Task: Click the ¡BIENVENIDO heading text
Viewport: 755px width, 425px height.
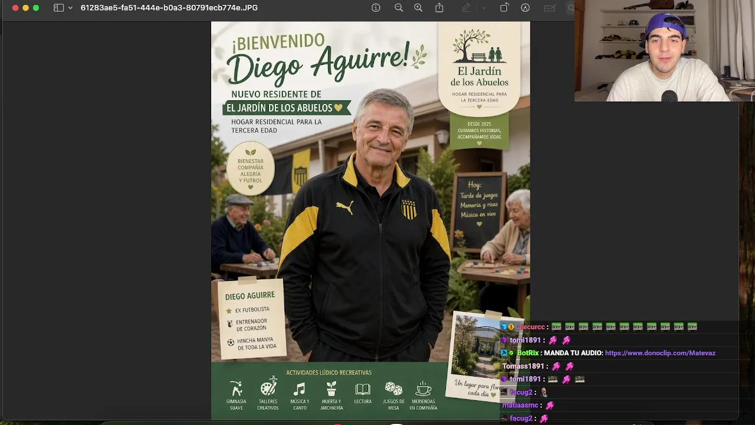Action: pyautogui.click(x=278, y=42)
